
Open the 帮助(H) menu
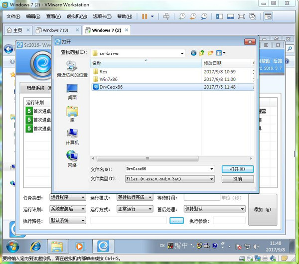coord(125,16)
